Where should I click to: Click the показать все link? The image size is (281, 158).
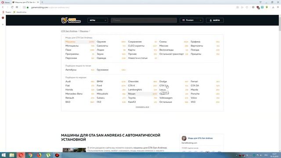142,107
